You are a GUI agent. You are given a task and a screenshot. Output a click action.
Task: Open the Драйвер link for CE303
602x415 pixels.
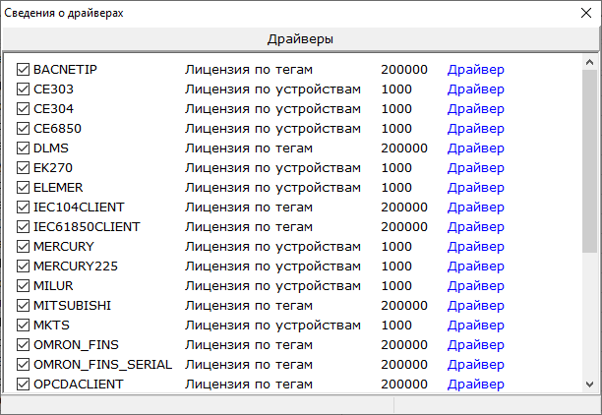tap(476, 89)
